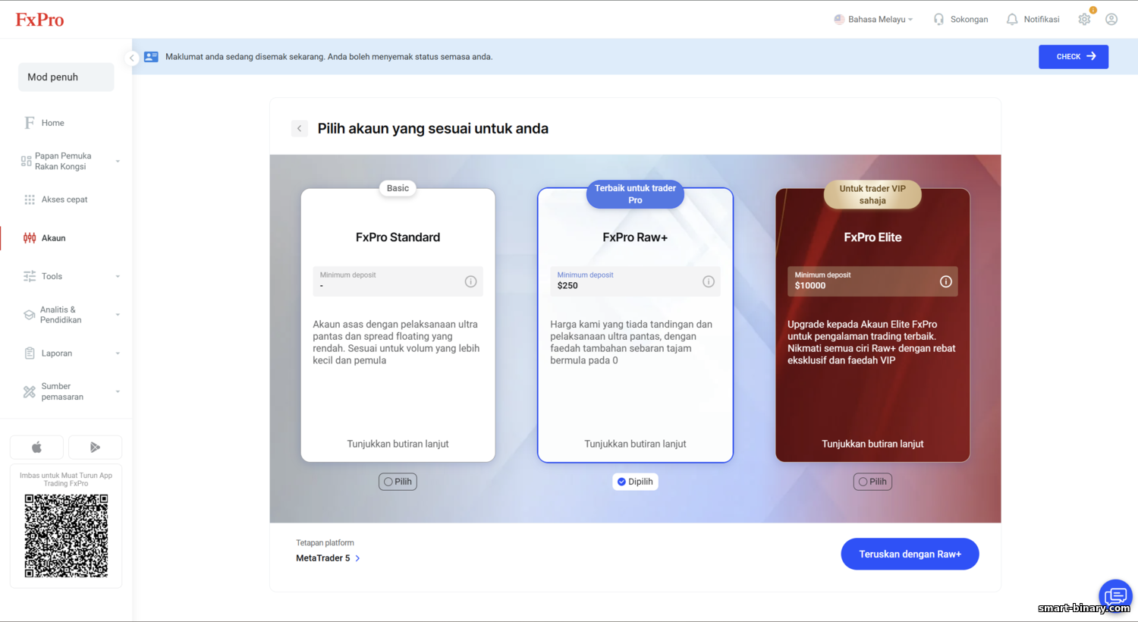This screenshot has width=1138, height=622.
Task: Click Akses cepat grid icon
Action: point(30,199)
